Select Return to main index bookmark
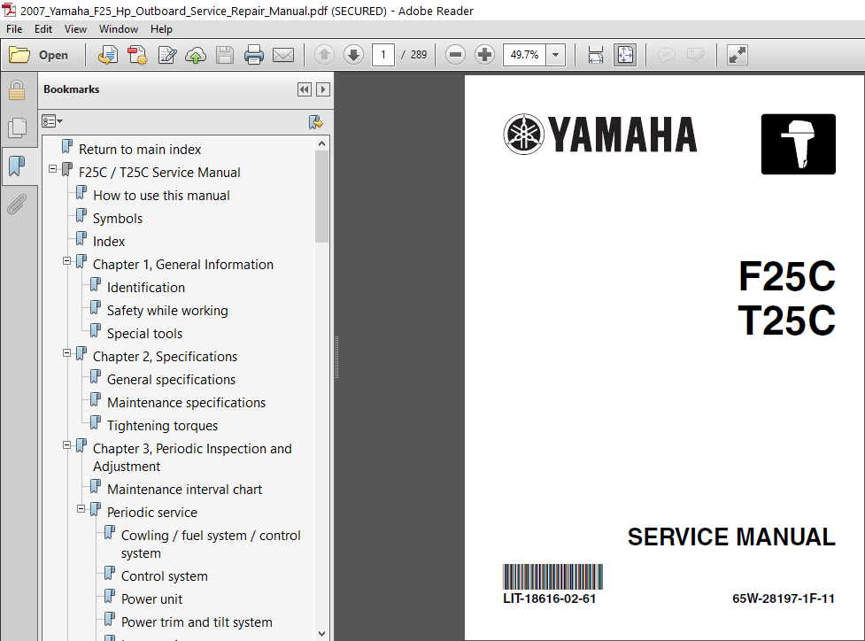The height and width of the screenshot is (641, 865). coord(140,150)
